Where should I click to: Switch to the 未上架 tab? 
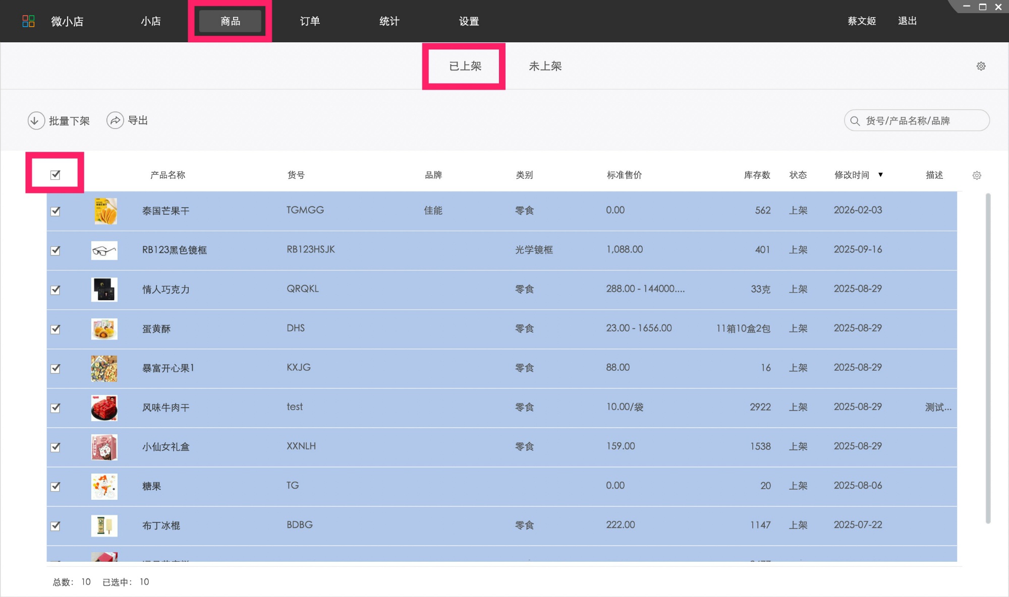[545, 66]
